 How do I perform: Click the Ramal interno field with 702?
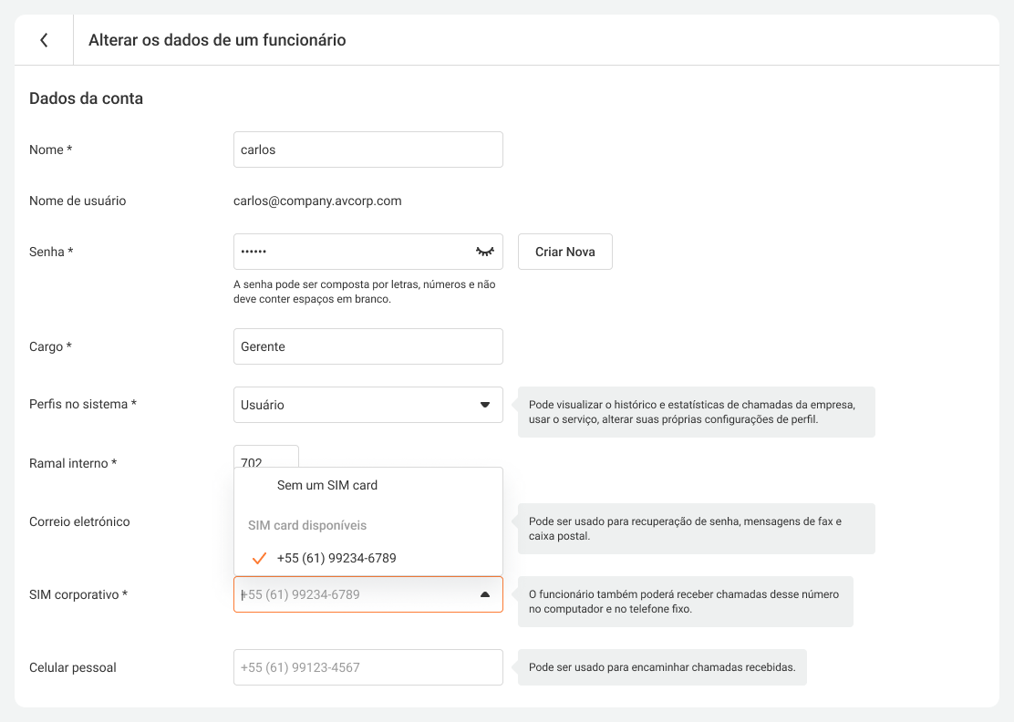point(265,457)
